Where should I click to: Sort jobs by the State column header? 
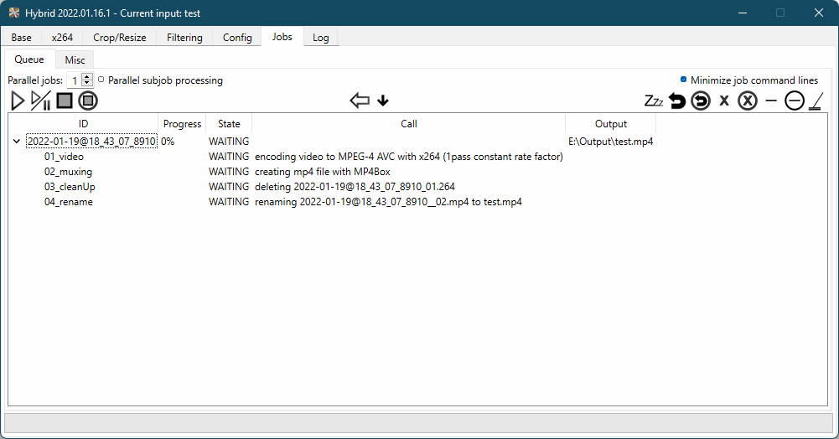[x=229, y=124]
